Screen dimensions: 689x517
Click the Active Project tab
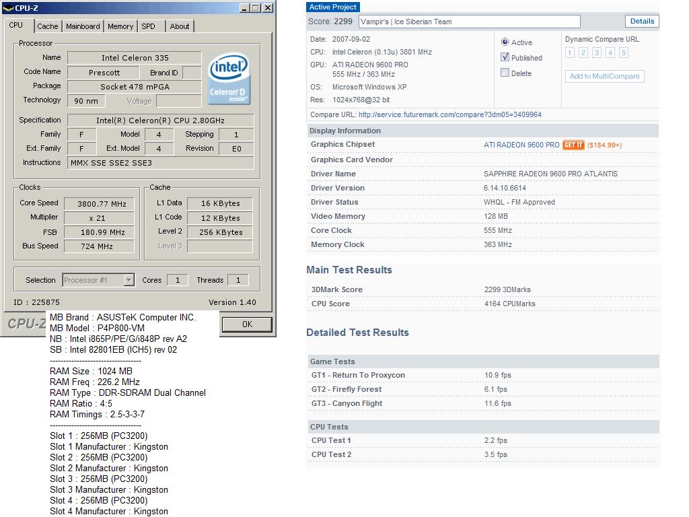tap(332, 7)
